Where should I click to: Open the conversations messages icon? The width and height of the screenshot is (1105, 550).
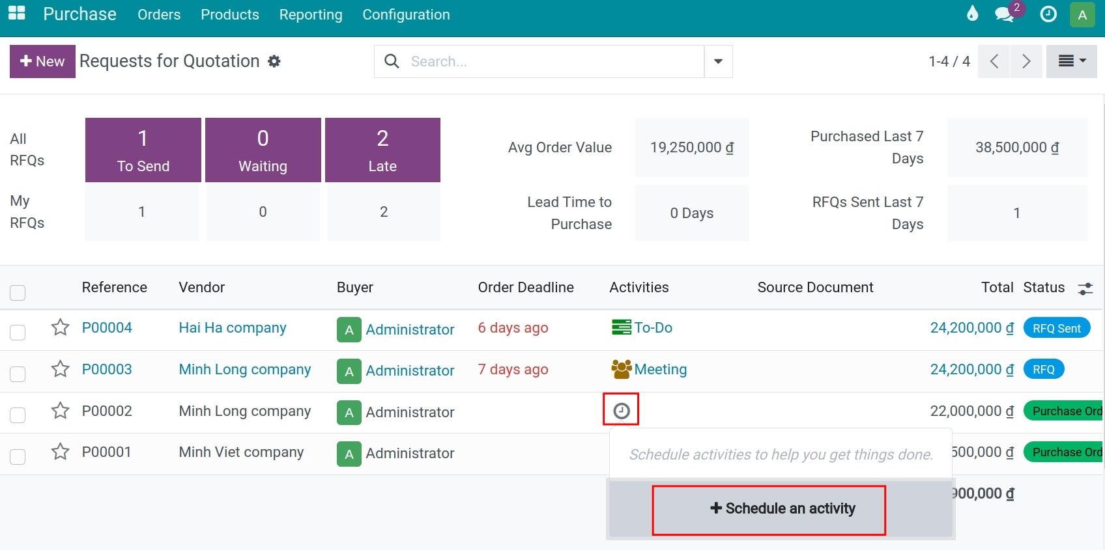[1005, 14]
